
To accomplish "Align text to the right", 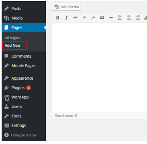I will 138,18.
